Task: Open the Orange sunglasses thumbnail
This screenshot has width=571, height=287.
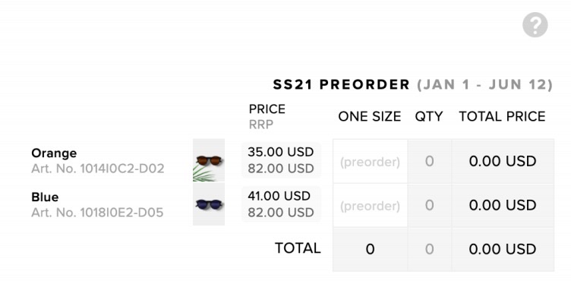Action: [209, 160]
